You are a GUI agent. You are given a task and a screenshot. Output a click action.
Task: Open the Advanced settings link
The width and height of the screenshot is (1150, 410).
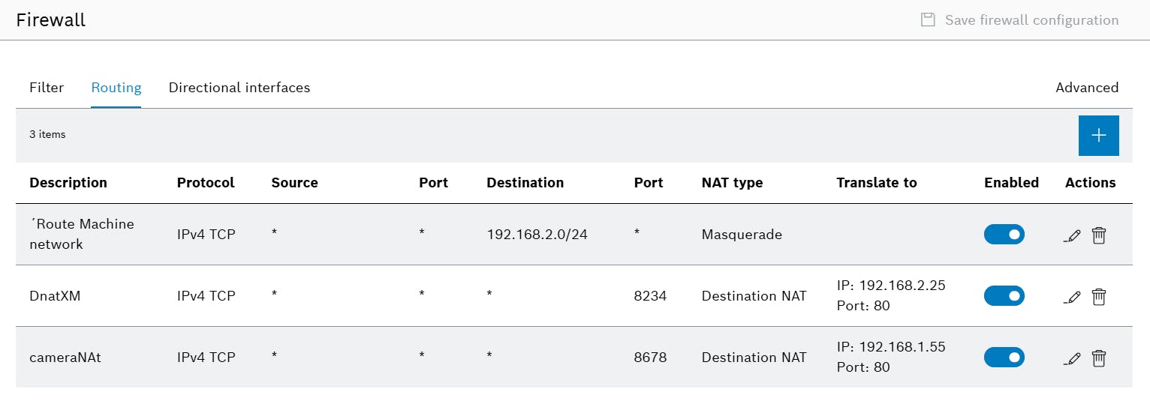pos(1087,88)
